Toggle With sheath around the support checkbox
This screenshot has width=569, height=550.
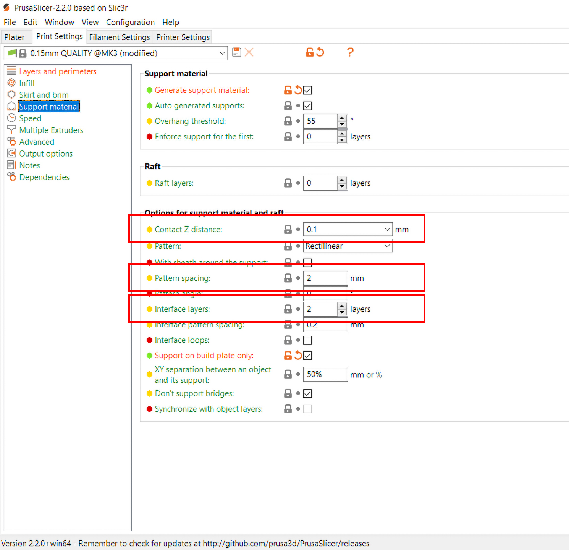coord(307,262)
